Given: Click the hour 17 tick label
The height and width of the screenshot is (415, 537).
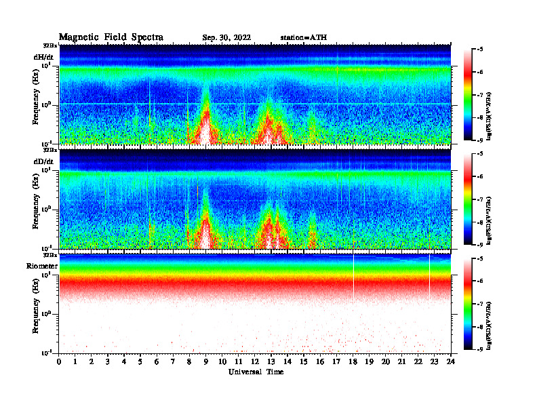Looking at the screenshot, I should click(337, 362).
